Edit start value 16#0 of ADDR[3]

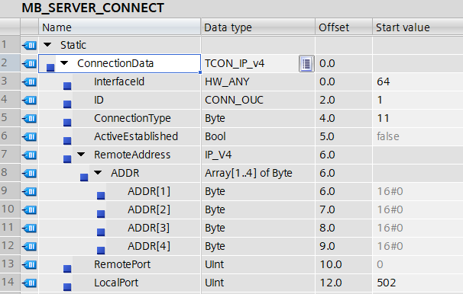click(418, 228)
